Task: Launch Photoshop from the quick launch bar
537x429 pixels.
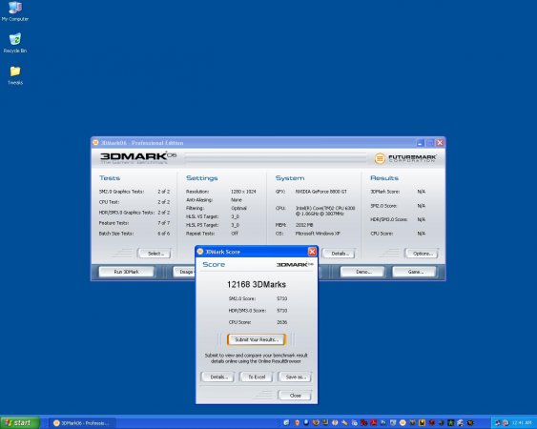Action: click(383, 423)
